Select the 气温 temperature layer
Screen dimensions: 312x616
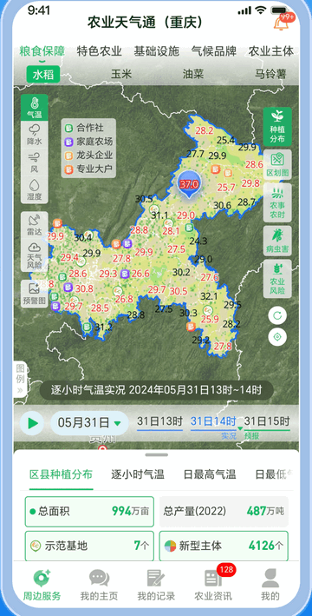[x=35, y=107]
